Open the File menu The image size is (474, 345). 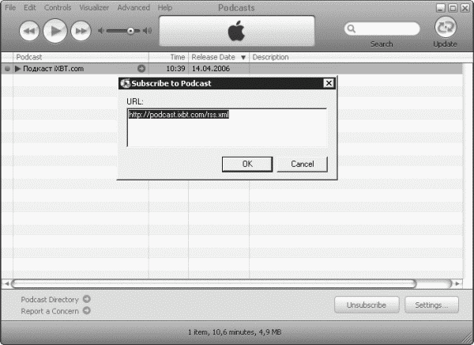pos(10,8)
